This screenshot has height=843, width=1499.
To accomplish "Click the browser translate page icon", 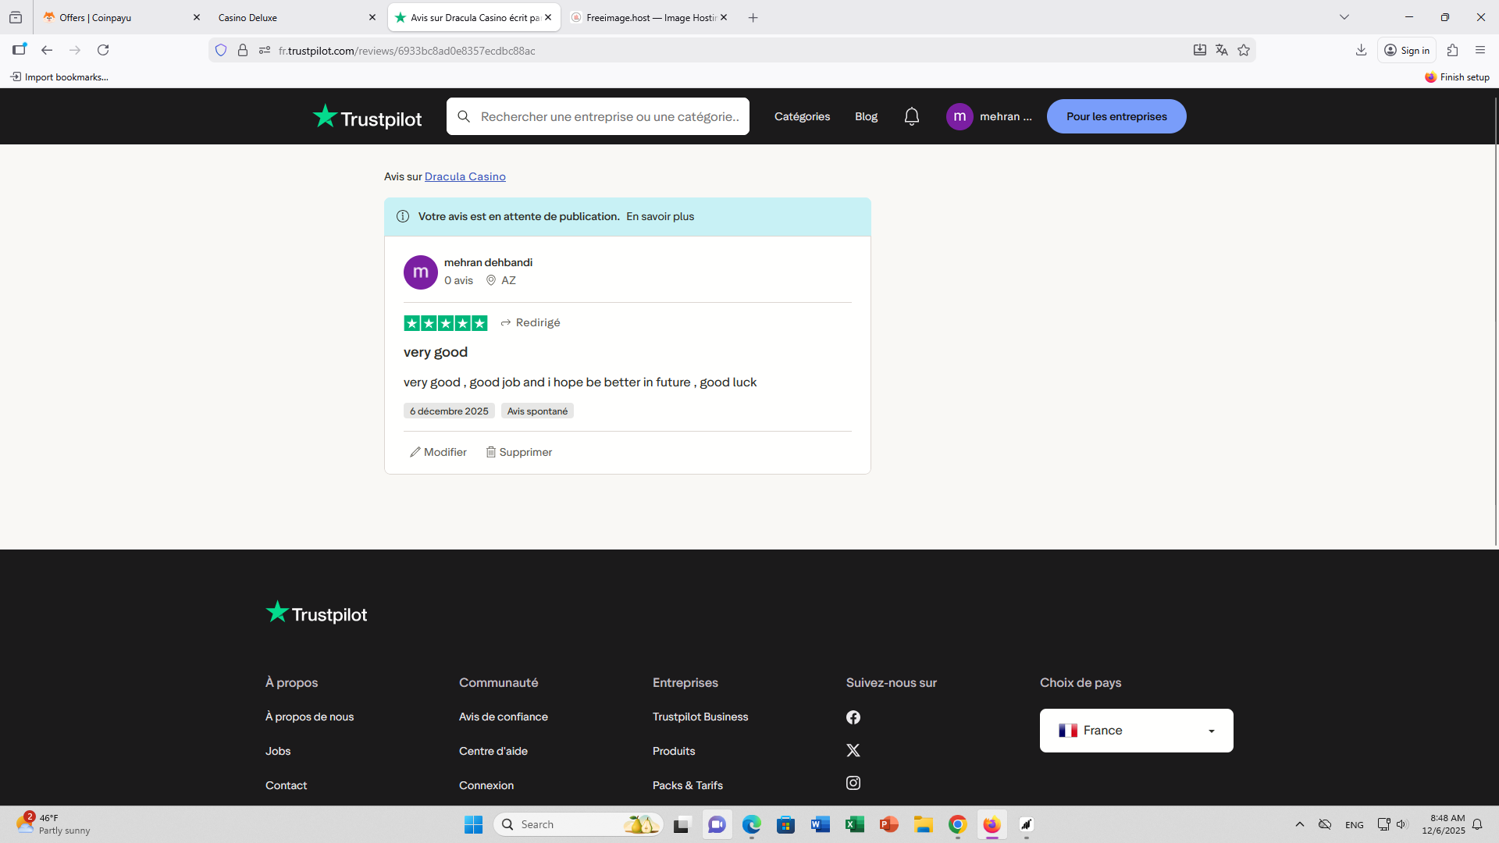I will (1222, 51).
